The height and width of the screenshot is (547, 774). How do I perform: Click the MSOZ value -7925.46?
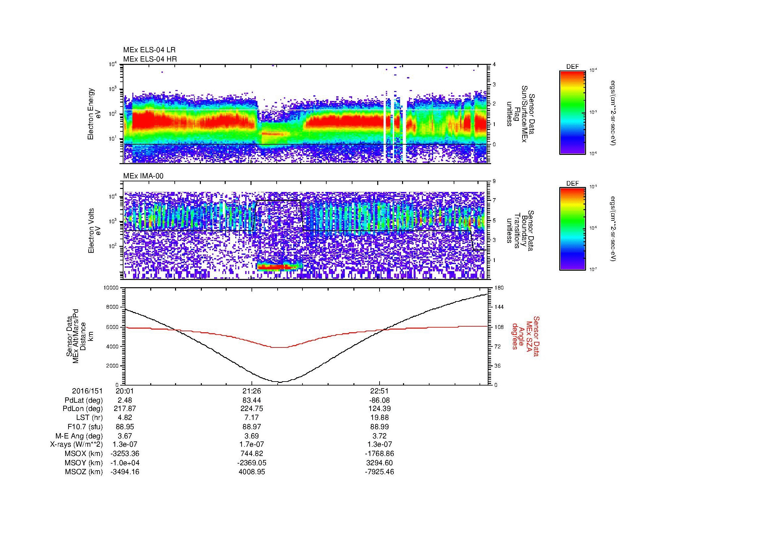(380, 472)
